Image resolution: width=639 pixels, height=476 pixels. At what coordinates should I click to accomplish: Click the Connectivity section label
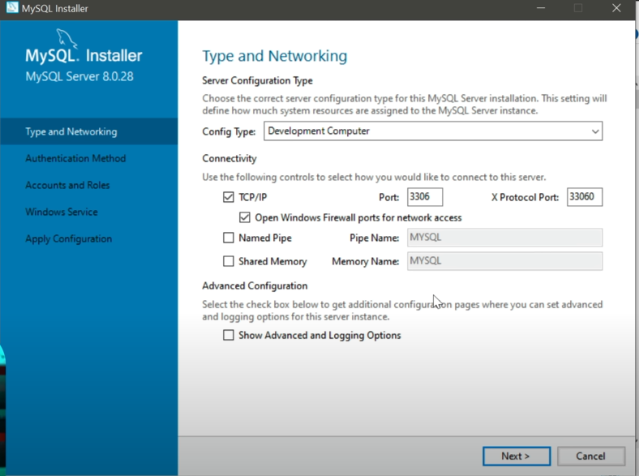coord(229,158)
